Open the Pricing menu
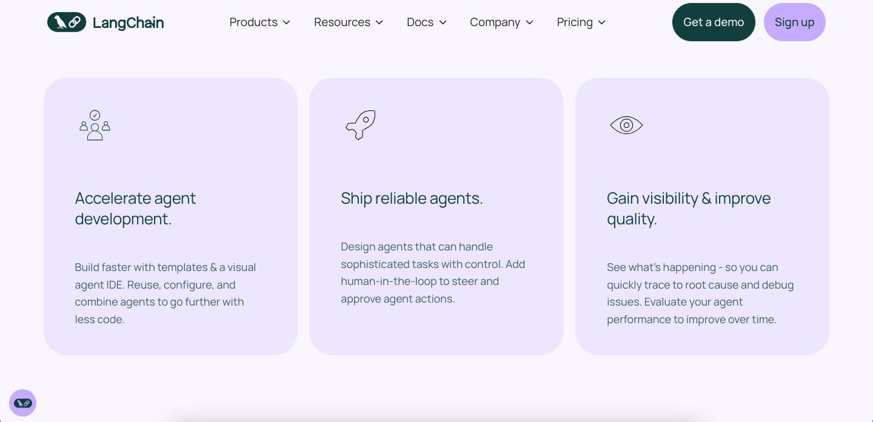 581,22
